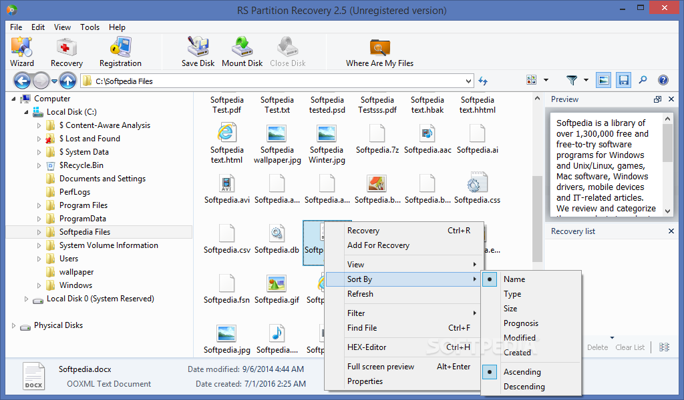Open the navigation history dropdown arrow

pyautogui.click(x=54, y=81)
